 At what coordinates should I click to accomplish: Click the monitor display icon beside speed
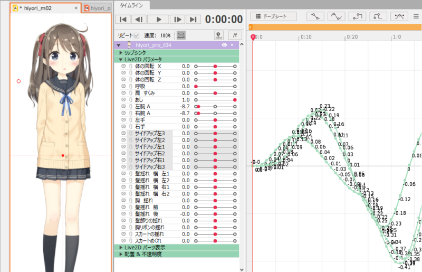pos(181,35)
